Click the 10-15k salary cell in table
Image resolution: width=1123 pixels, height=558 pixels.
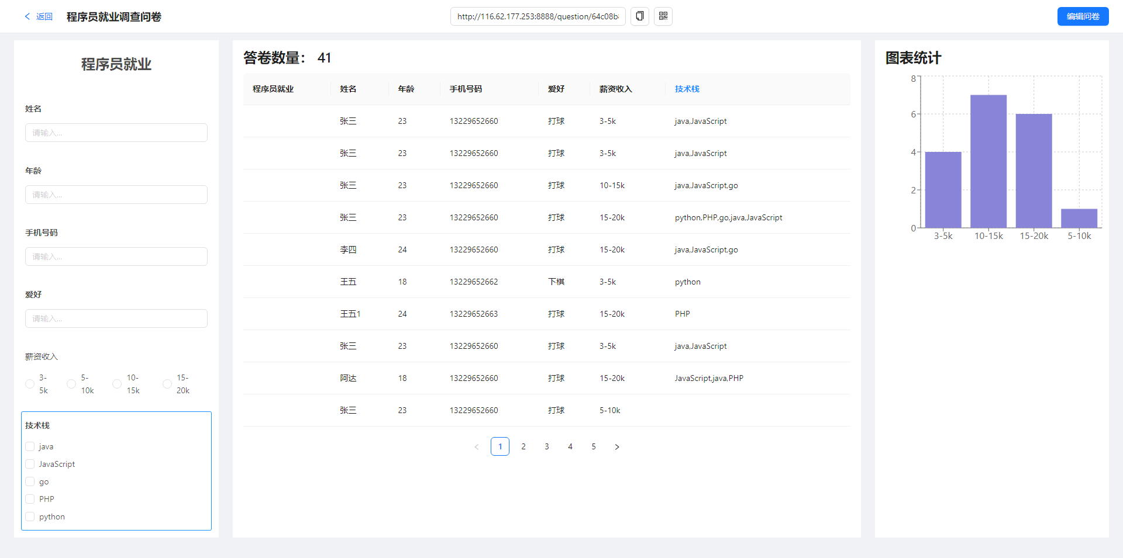click(612, 185)
